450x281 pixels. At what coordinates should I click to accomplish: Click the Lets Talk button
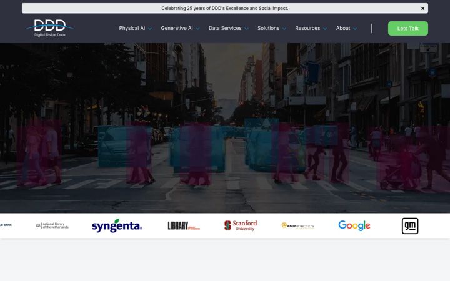[407, 28]
